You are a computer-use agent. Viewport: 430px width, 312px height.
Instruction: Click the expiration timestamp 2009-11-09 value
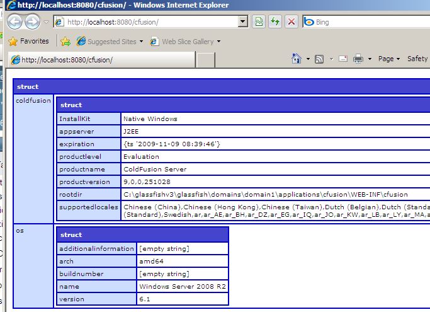coord(172,144)
